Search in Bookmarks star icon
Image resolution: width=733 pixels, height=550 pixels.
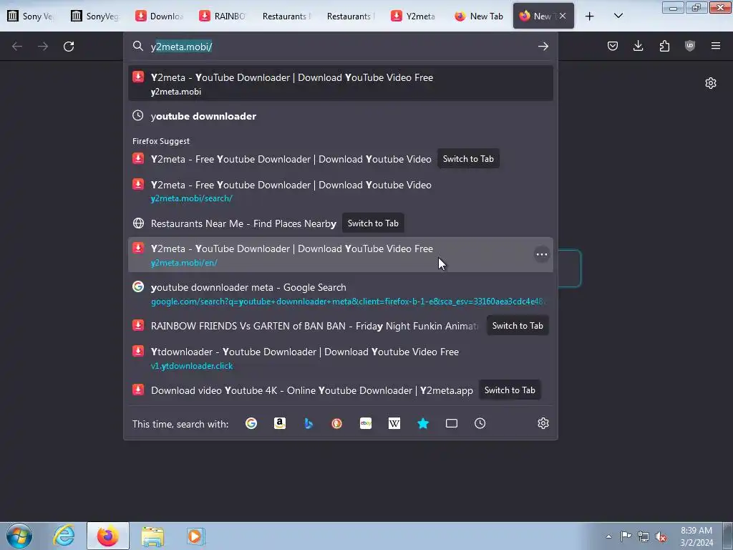(423, 423)
